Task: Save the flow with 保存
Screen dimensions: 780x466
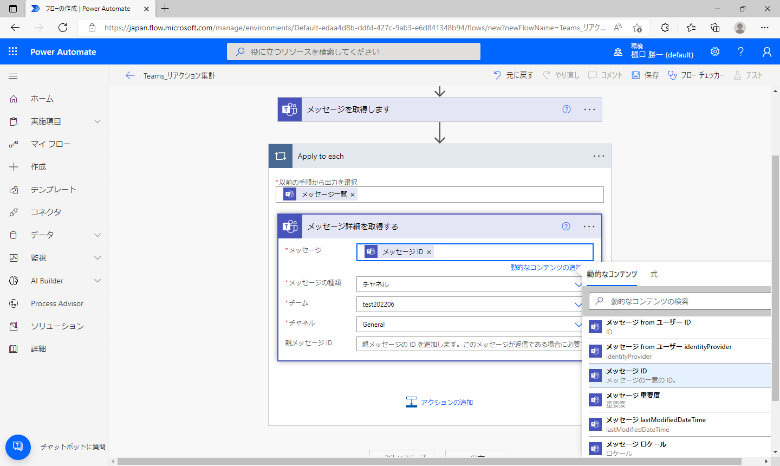Action: point(645,75)
